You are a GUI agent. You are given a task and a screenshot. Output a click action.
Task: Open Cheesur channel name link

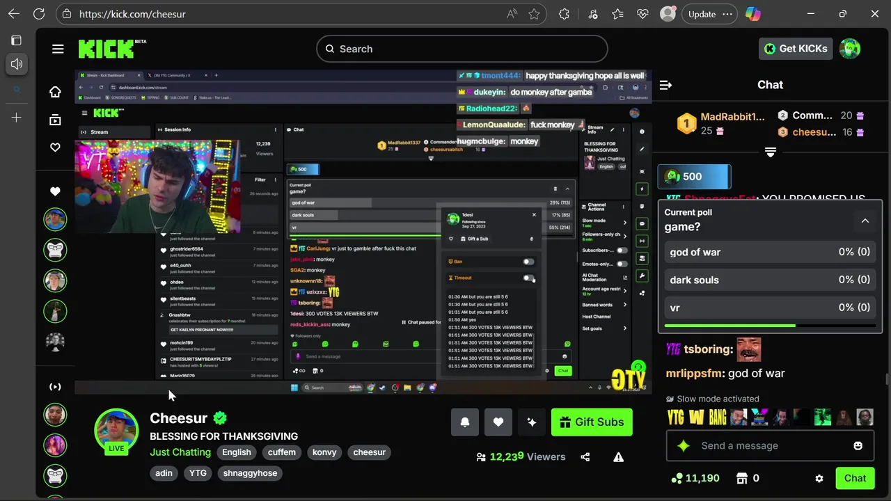179,418
